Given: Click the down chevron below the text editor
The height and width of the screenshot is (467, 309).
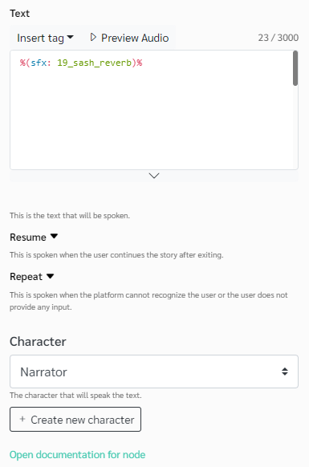Looking at the screenshot, I should (x=154, y=176).
